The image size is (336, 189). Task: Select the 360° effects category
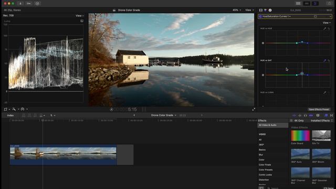point(261,145)
